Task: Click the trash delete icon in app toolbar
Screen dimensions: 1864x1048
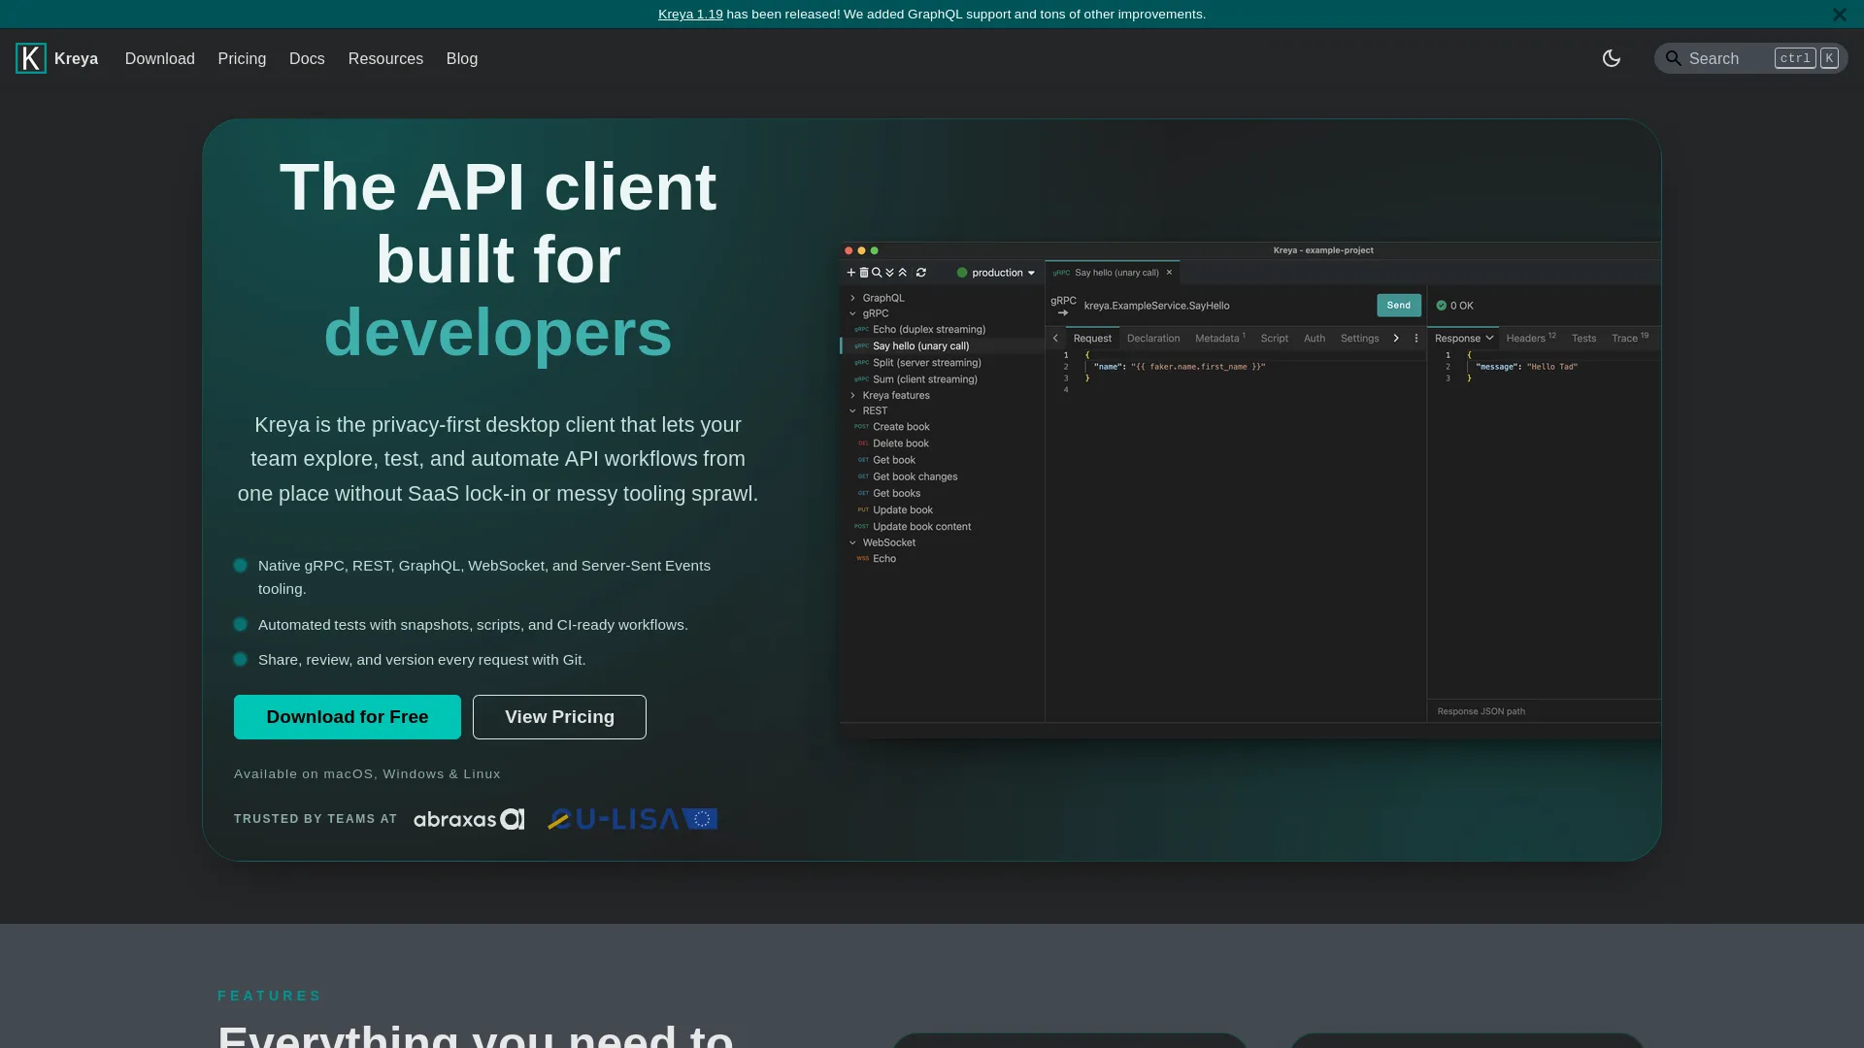Action: (x=864, y=273)
